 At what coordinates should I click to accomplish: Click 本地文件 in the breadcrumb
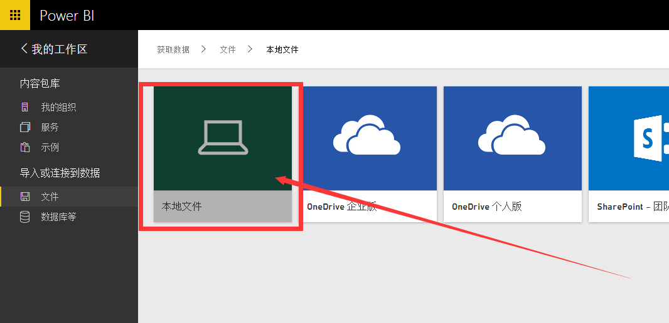click(282, 50)
